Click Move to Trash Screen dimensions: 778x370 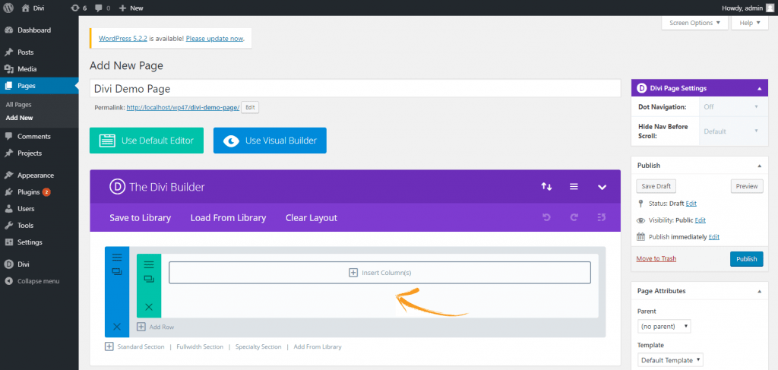pos(656,259)
